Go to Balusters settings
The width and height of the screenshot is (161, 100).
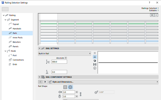click(17, 42)
